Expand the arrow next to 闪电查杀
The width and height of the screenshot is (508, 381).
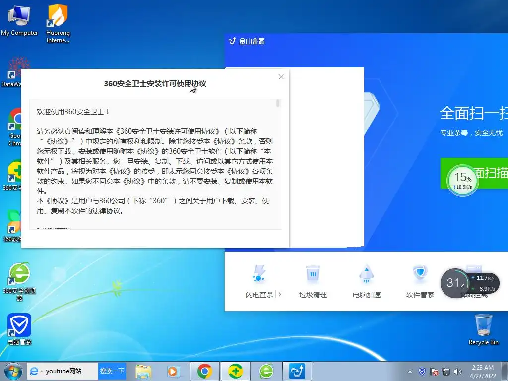(280, 295)
